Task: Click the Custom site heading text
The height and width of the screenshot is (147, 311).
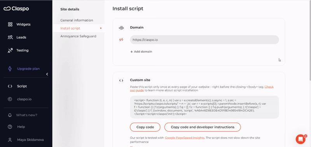Action: (140, 80)
